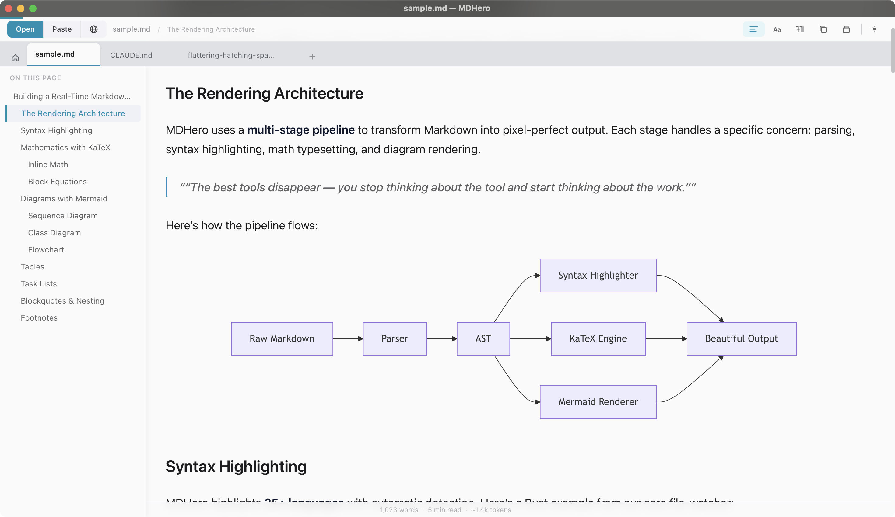The image size is (895, 517).
Task: Click the Beautiful Output diagram node
Action: pyautogui.click(x=742, y=339)
